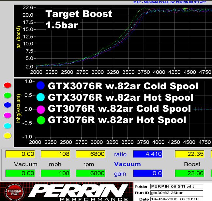Click the blue run selector circle in sidebar
The width and height of the screenshot is (212, 201).
(8, 105)
